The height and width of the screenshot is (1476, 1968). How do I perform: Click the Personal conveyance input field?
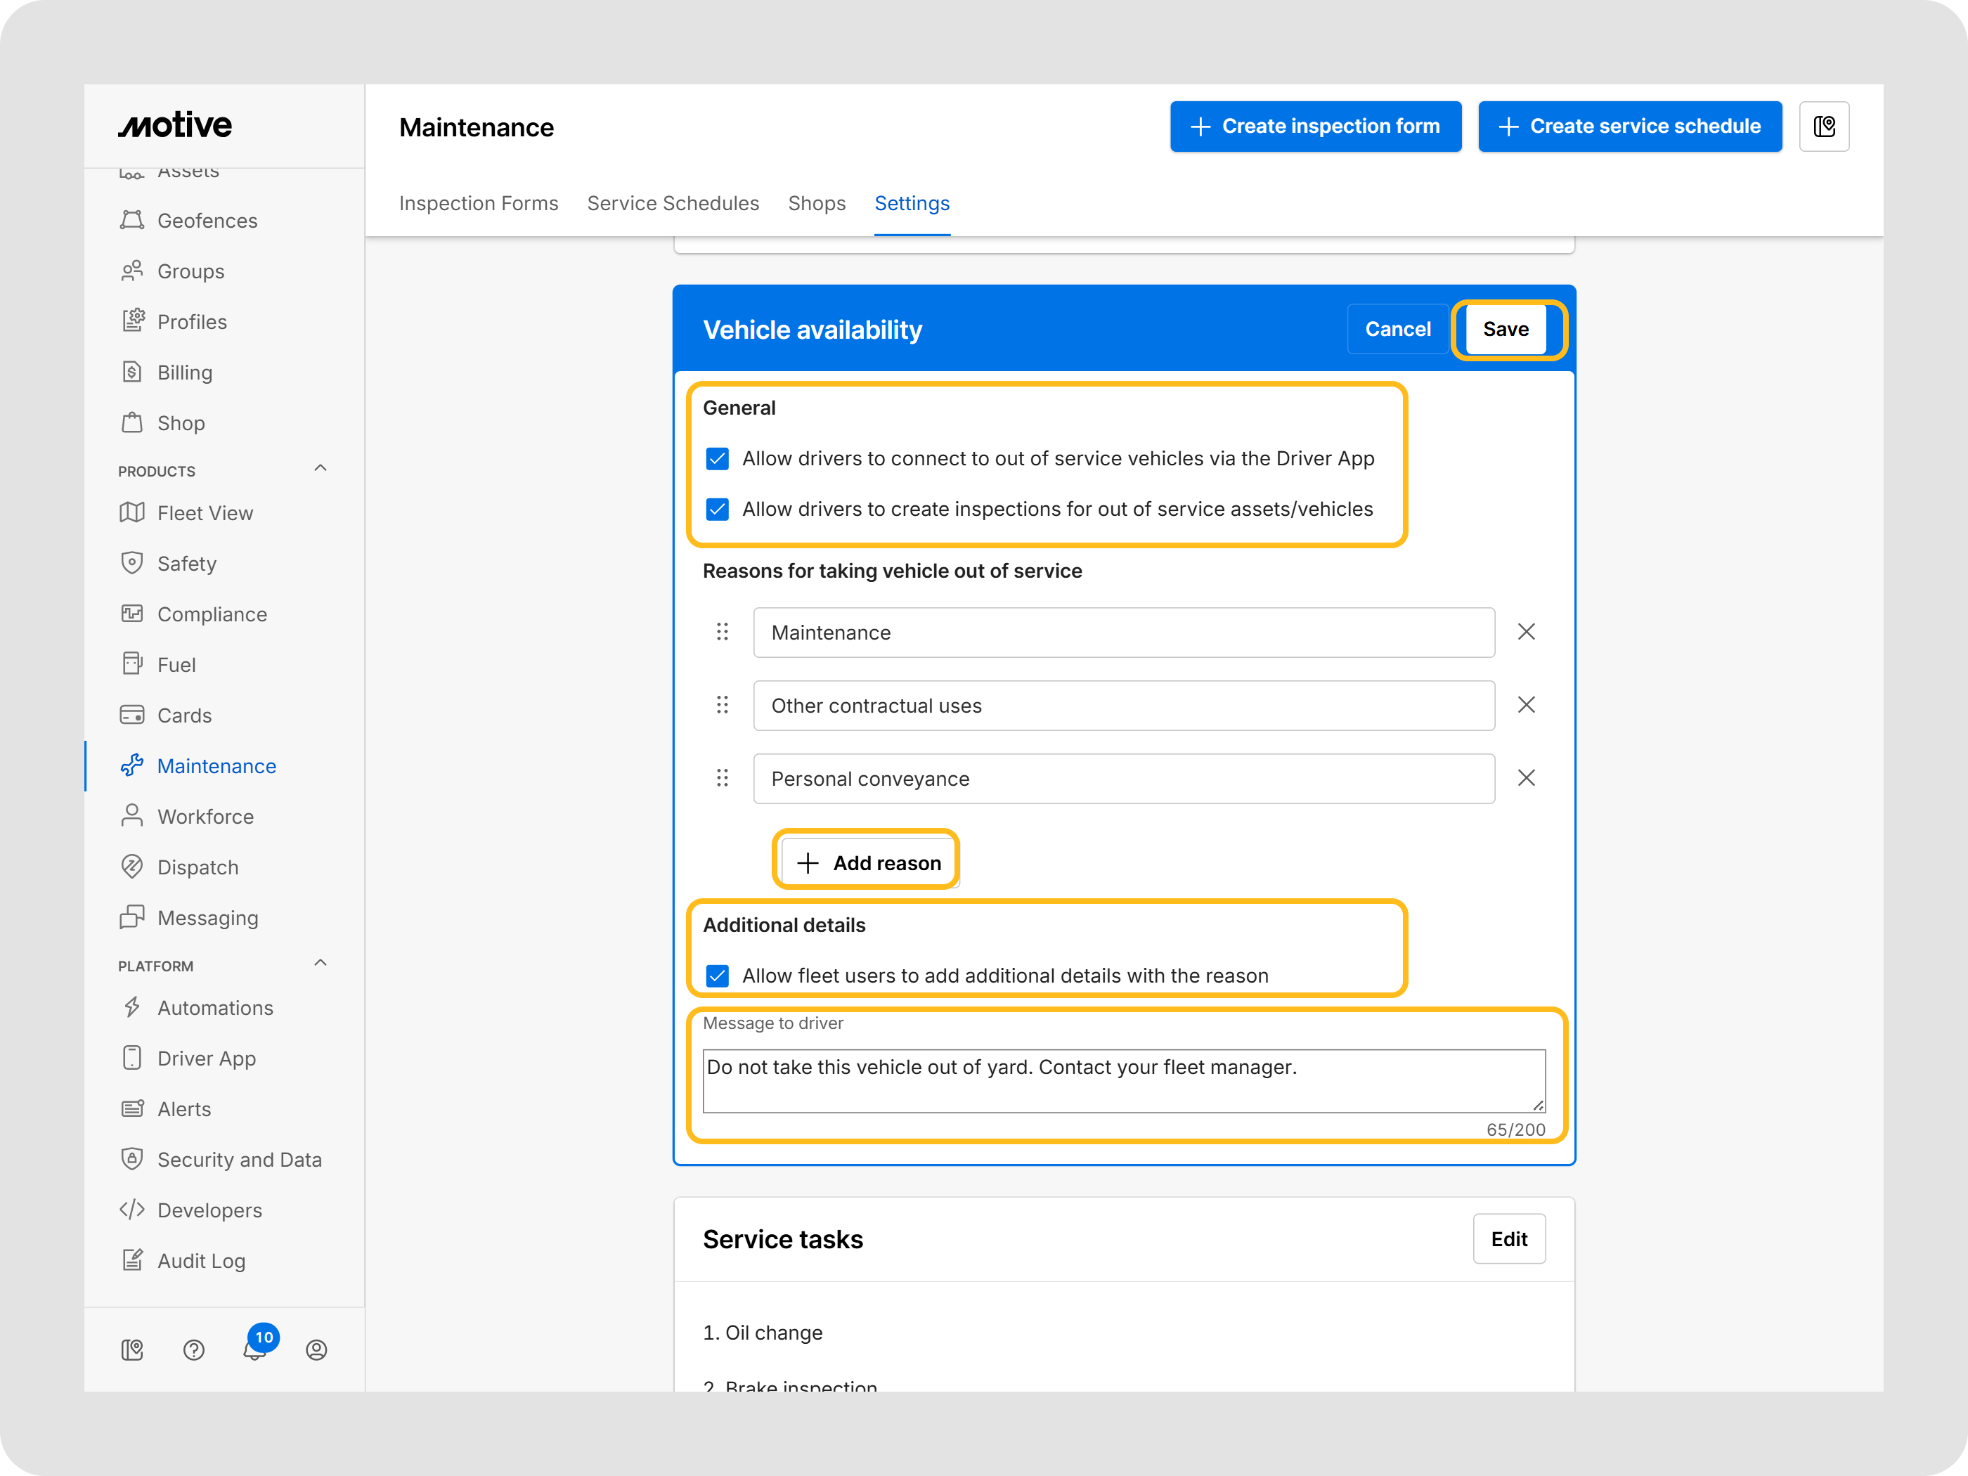point(1124,779)
